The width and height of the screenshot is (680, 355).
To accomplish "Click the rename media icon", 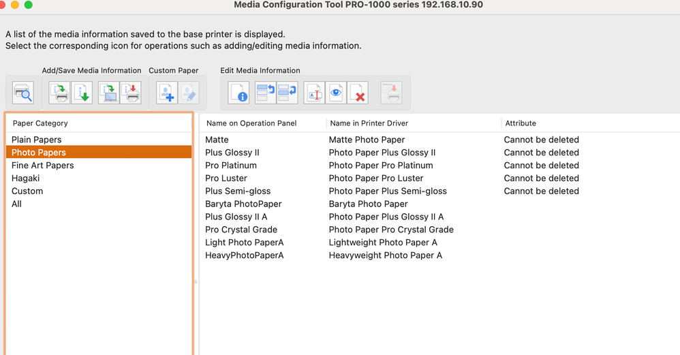I will (x=314, y=93).
